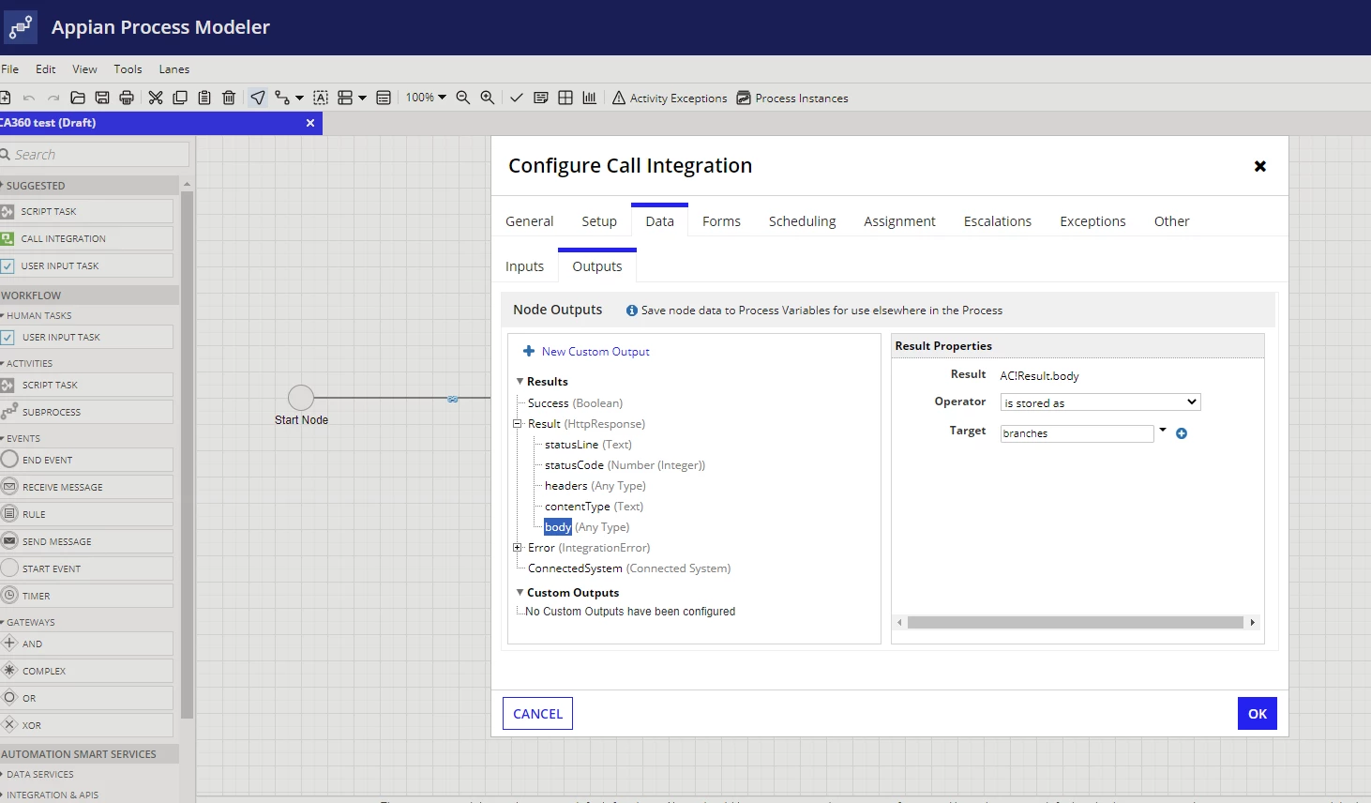The width and height of the screenshot is (1371, 803).
Task: Zoom out using the minus magnifier
Action: [463, 98]
